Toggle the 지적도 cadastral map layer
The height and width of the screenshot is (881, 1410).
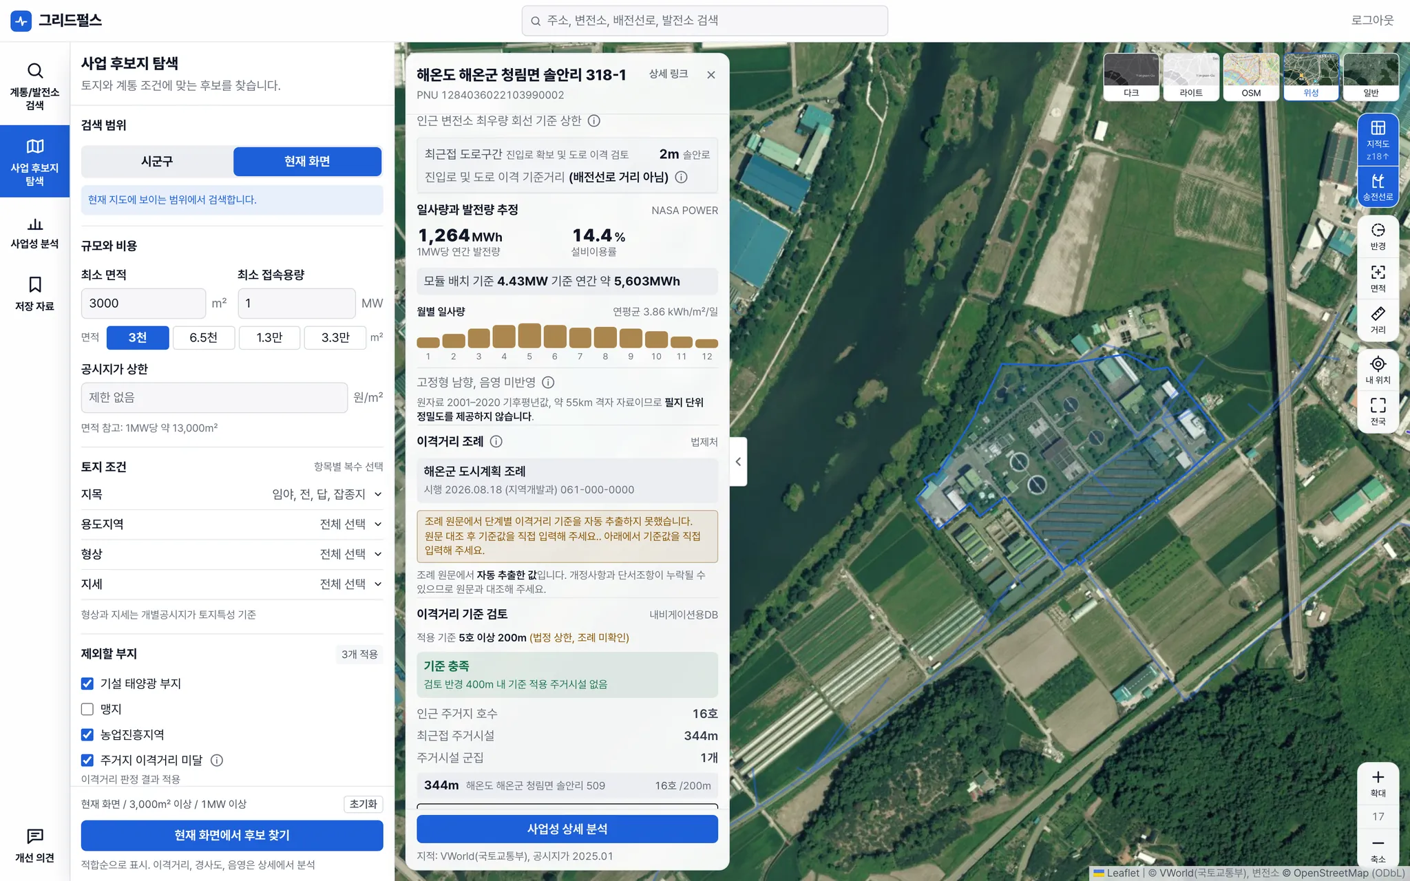[1378, 140]
